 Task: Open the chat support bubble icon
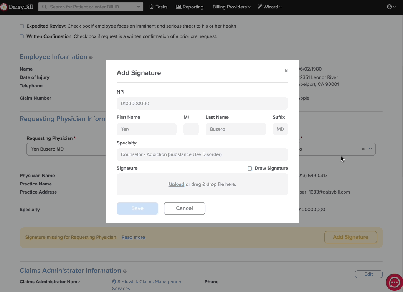click(x=394, y=282)
